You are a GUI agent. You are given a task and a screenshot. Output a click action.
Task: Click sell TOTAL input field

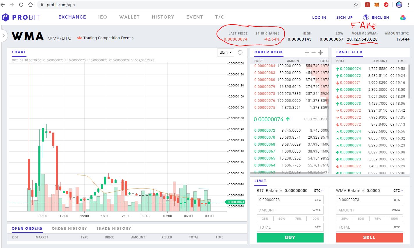coord(370,227)
